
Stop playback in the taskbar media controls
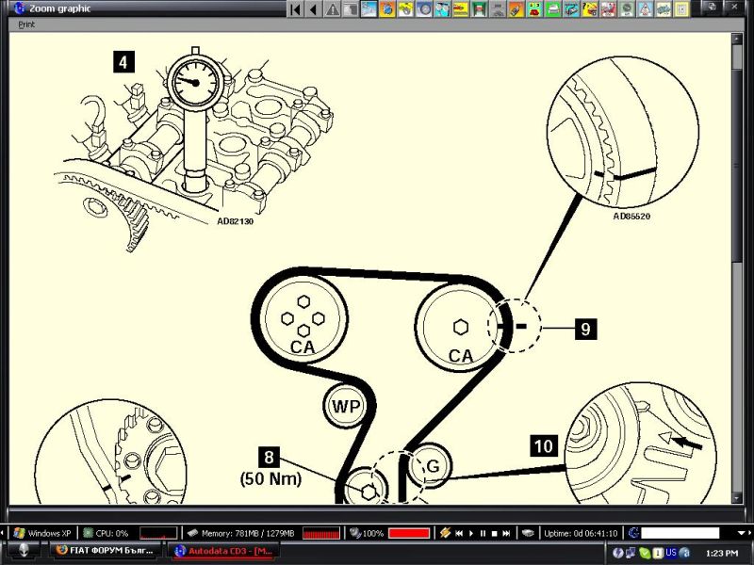tap(494, 533)
